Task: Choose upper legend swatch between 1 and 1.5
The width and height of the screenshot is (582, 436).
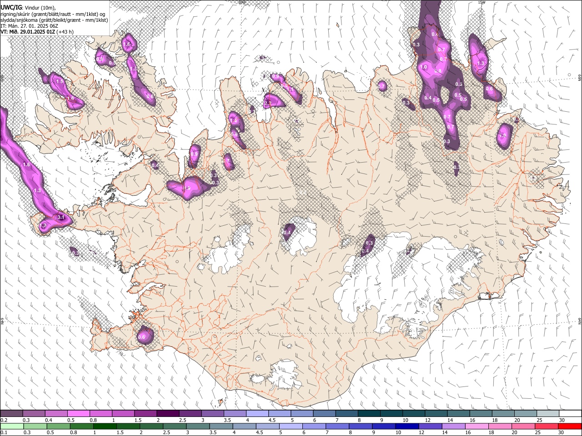Action: click(123, 413)
